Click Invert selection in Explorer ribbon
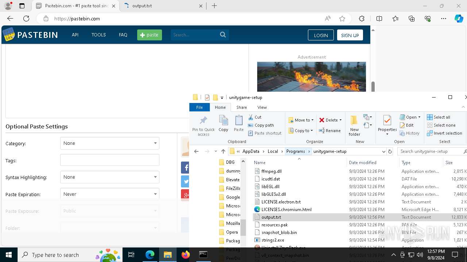Viewport: 467px width, 262px height. pyautogui.click(x=445, y=133)
